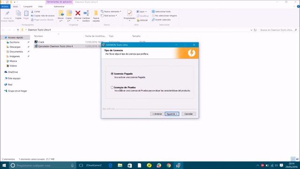Open the Store icon in taskbar
The image size is (300, 169).
(x=130, y=165)
